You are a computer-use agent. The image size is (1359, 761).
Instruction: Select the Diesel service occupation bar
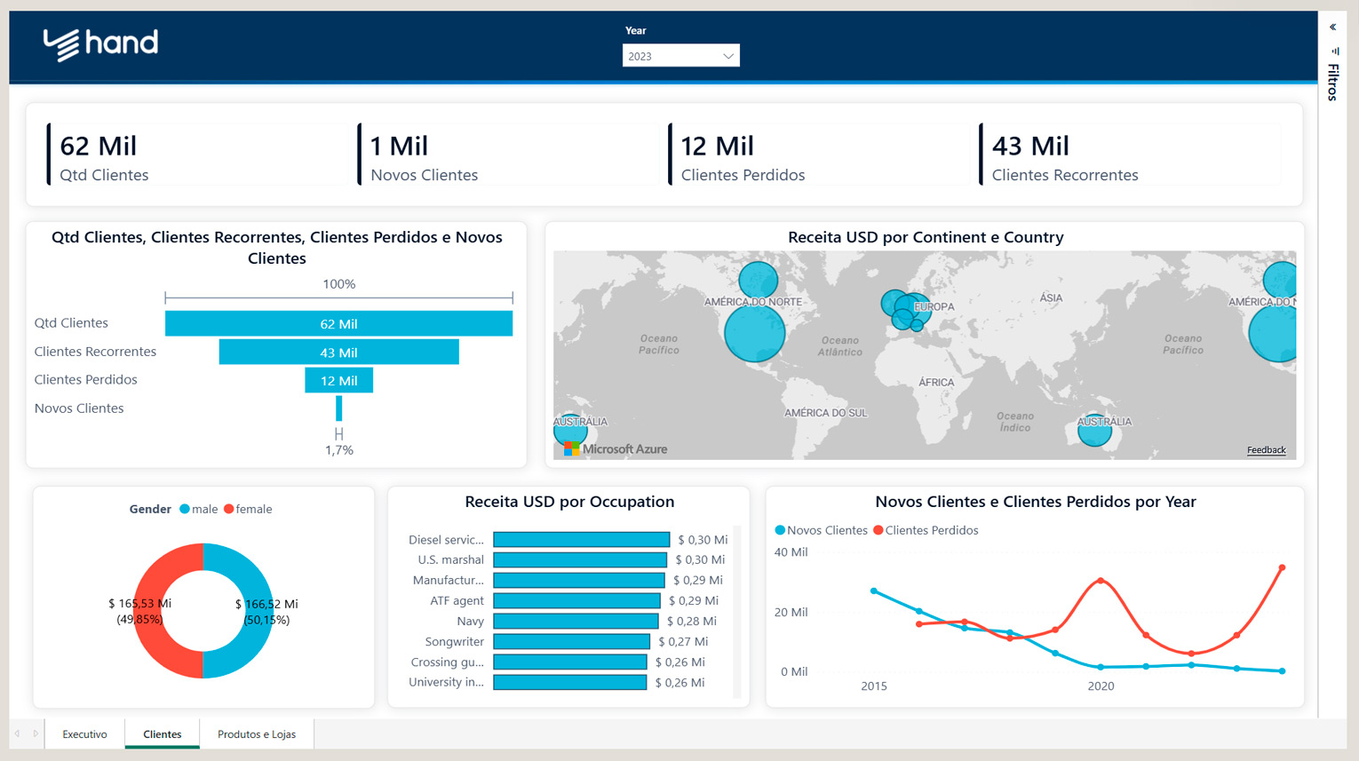tap(581, 540)
